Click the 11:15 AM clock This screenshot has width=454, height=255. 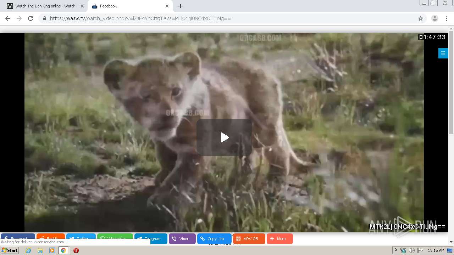click(436, 250)
